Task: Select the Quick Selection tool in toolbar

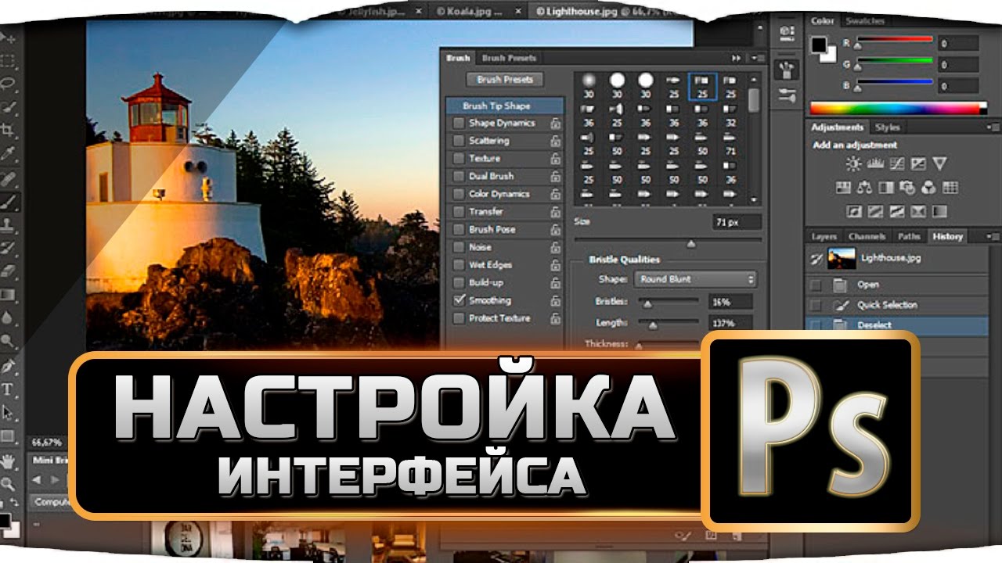Action: coord(9,106)
